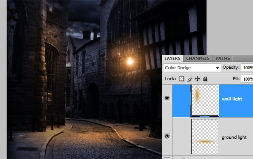Select the wall light layer name
This screenshot has height=159, width=253.
(232, 99)
